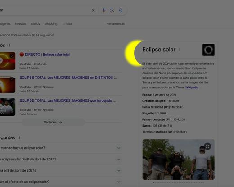Clear the search box with the X icon
234x187 pixels.
click(93, 10)
